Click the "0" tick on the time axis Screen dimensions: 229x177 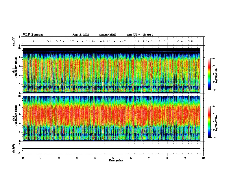23,158
